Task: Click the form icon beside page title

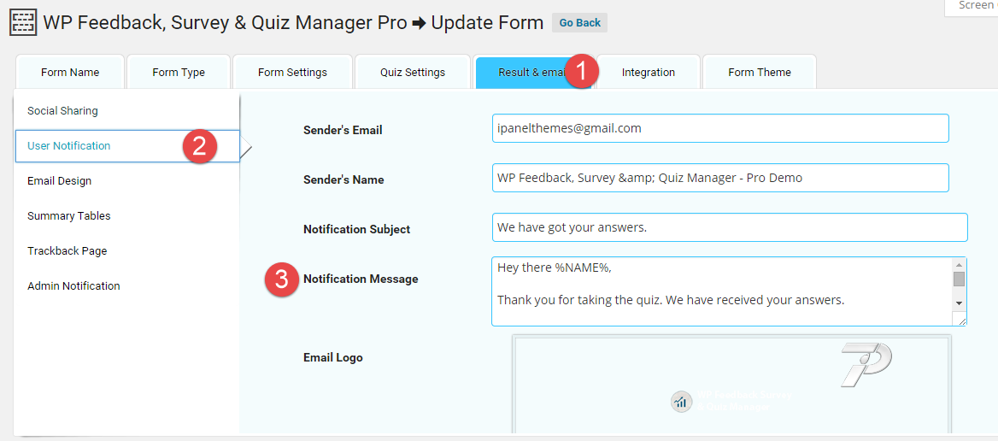Action: 23,22
